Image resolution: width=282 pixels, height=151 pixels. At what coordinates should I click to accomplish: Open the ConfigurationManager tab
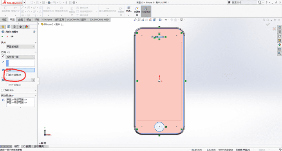pyautogui.click(x=14, y=27)
